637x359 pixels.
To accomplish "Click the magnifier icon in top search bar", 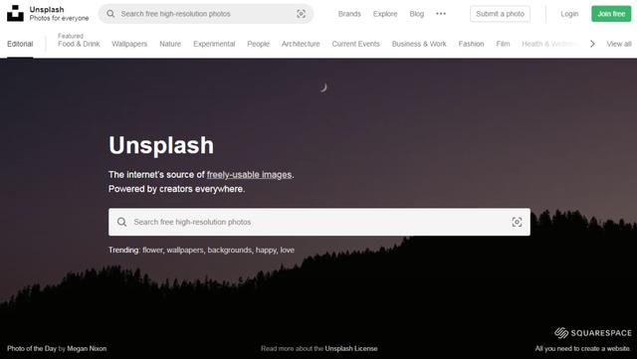I will [110, 14].
